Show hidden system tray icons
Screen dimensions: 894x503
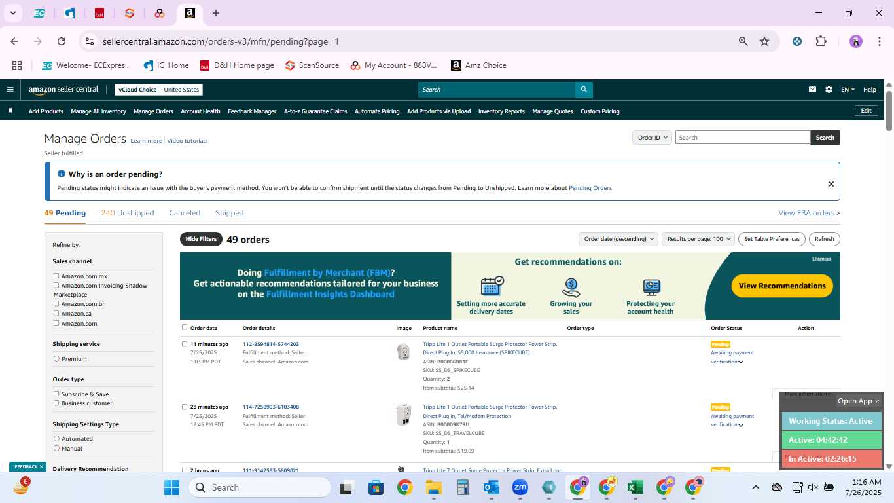tap(755, 487)
